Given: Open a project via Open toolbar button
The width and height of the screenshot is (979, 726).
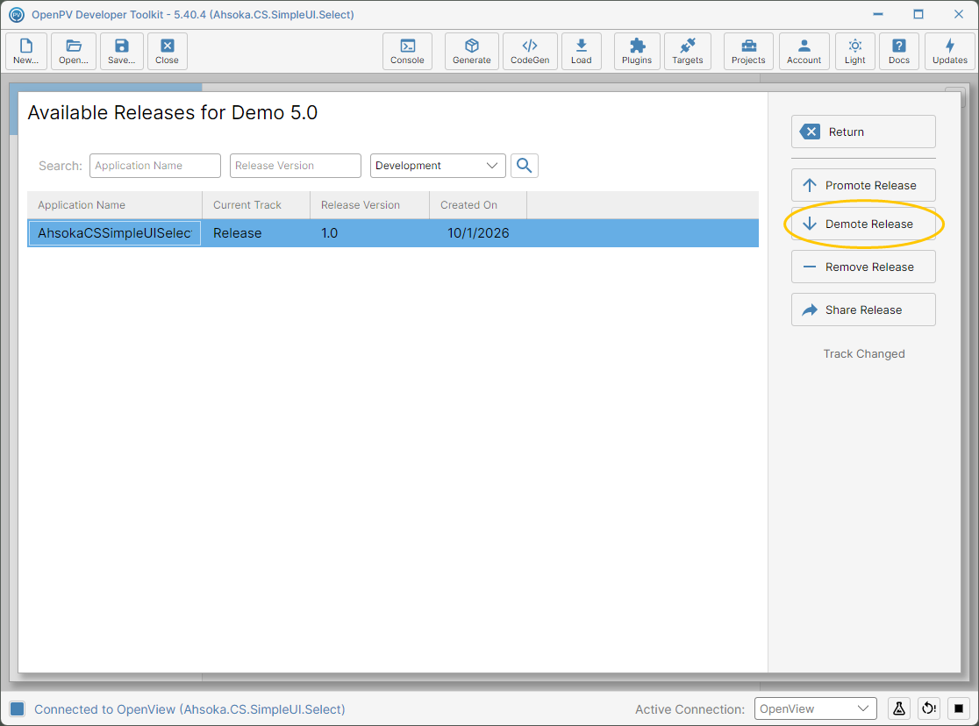Looking at the screenshot, I should click(74, 51).
